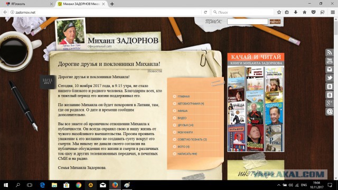
Task: Open the network status tray icon
Action: coord(297,185)
